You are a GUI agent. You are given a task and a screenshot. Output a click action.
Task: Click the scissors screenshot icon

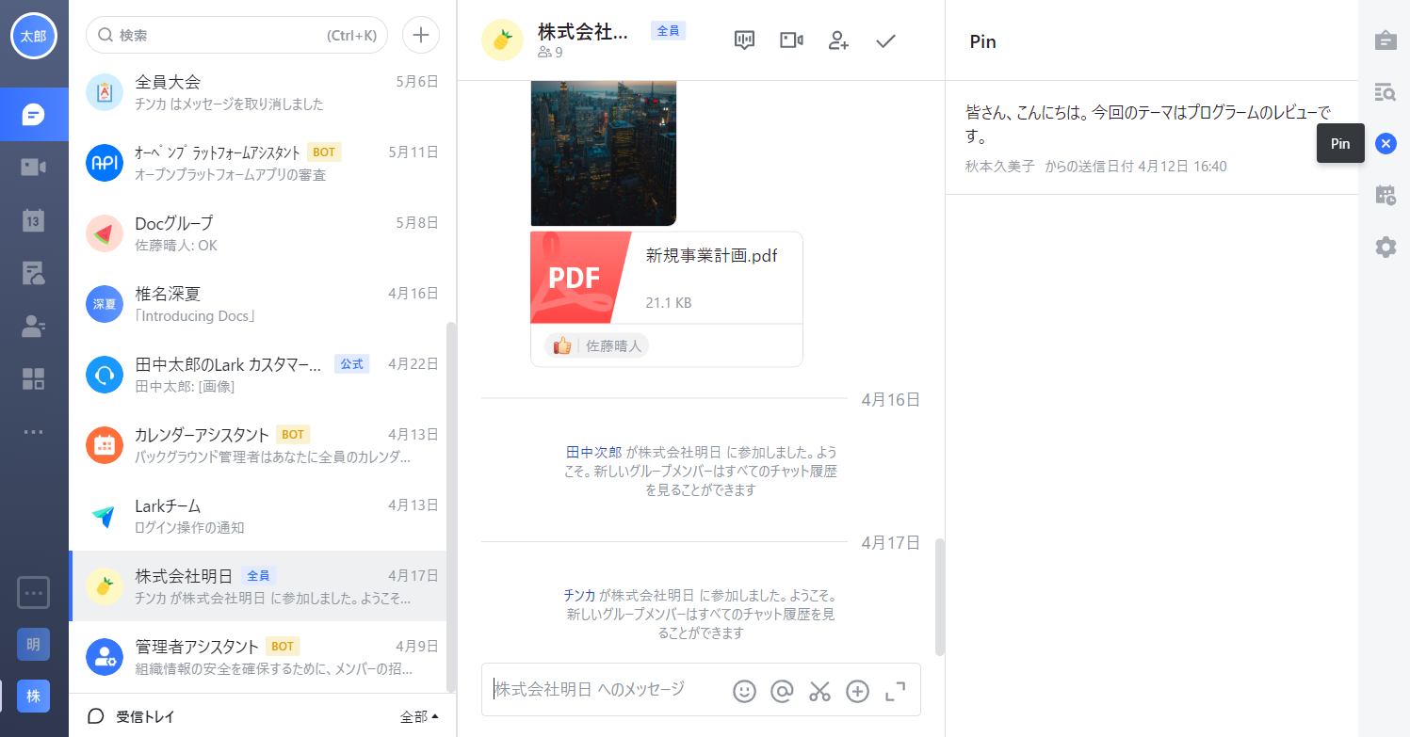[819, 691]
